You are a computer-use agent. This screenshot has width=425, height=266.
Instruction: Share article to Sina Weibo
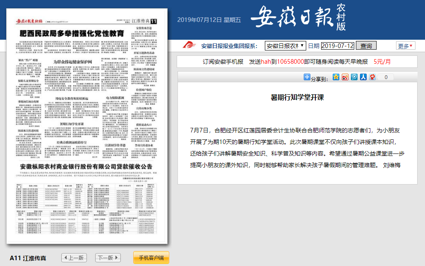(345, 77)
